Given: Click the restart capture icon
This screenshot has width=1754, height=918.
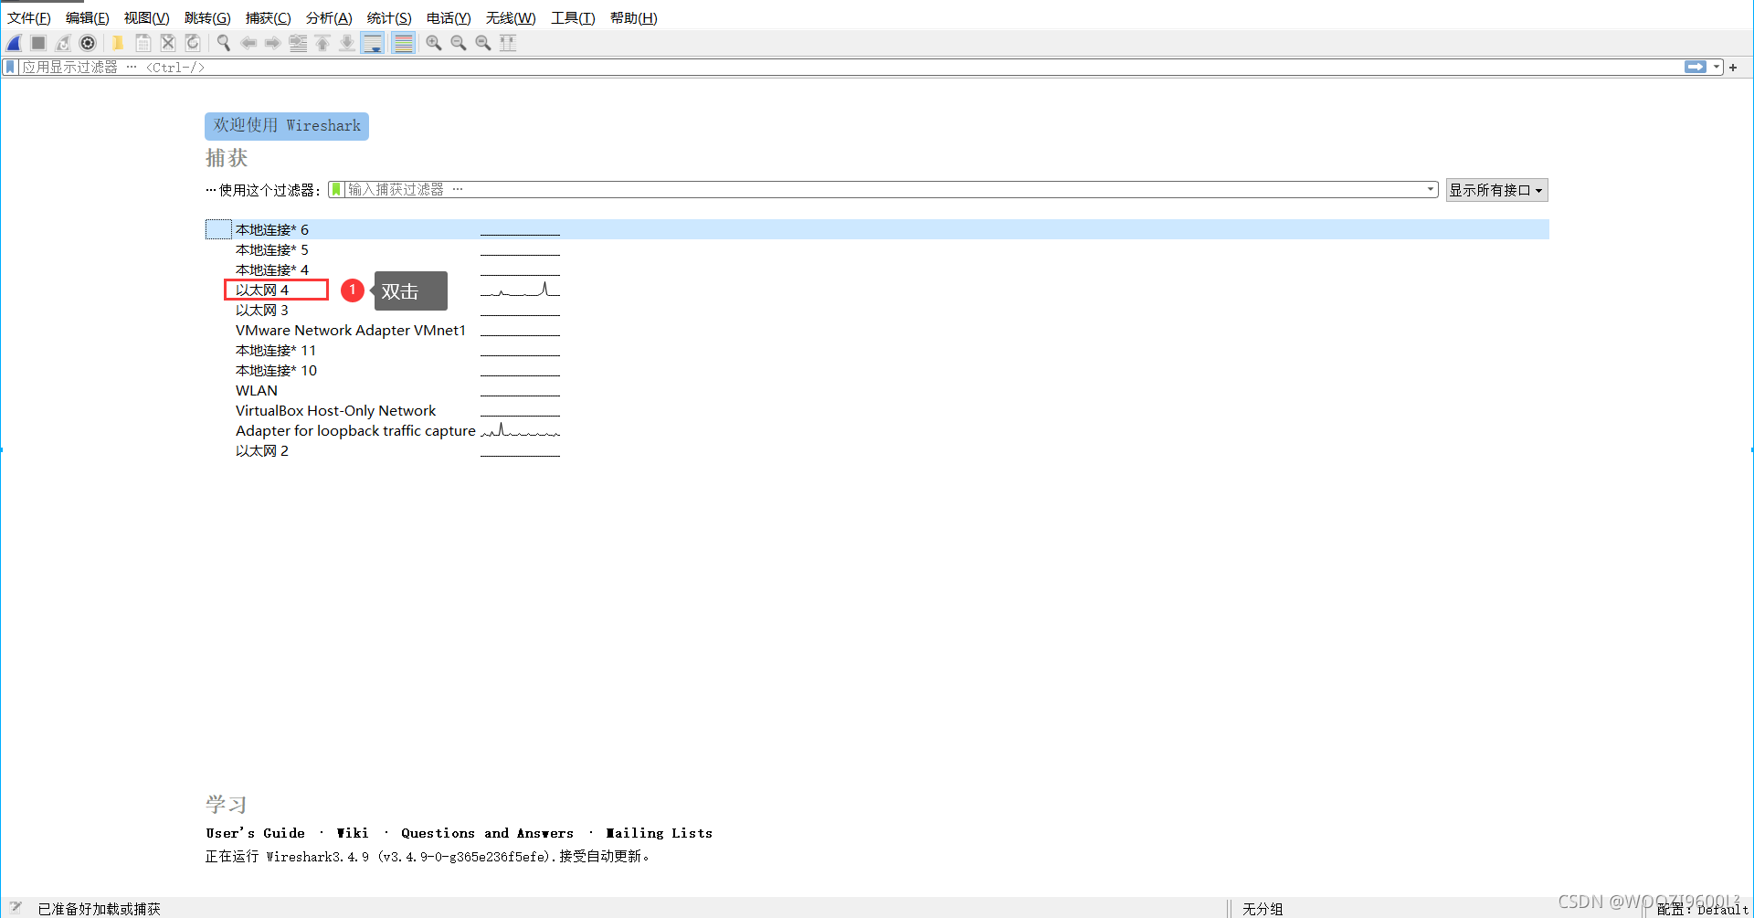Looking at the screenshot, I should [x=63, y=43].
